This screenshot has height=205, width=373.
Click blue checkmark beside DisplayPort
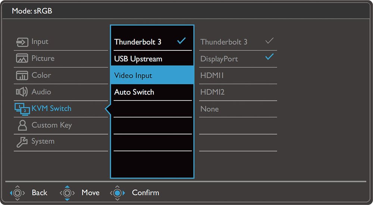(x=269, y=57)
